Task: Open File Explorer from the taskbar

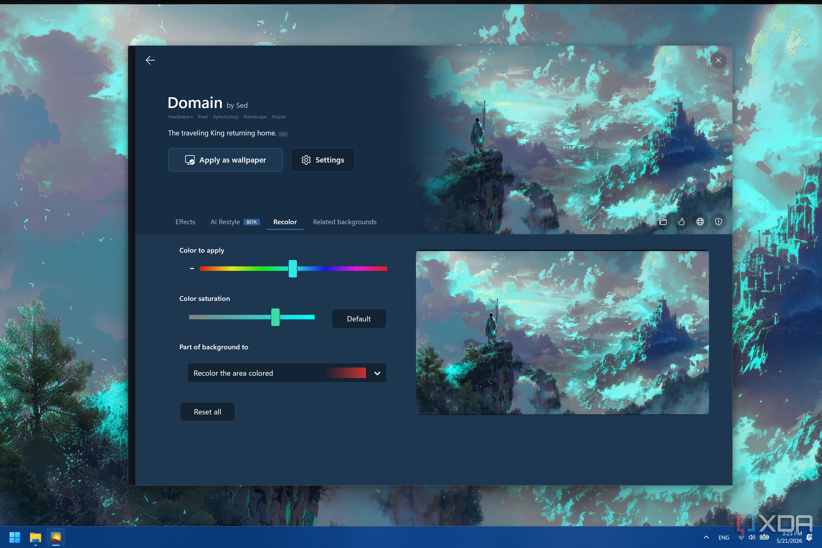Action: (35, 537)
